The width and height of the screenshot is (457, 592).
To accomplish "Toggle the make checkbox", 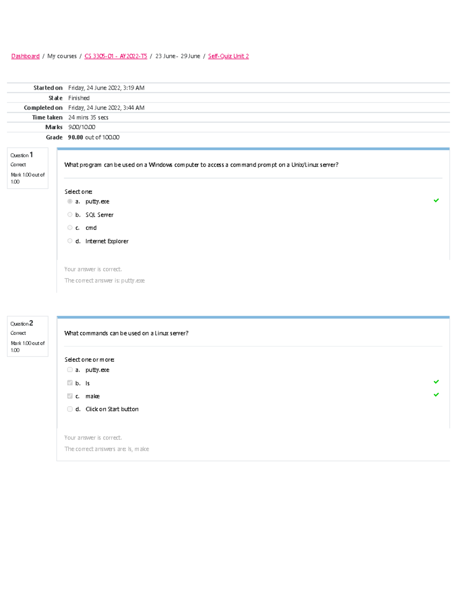I will pos(70,396).
